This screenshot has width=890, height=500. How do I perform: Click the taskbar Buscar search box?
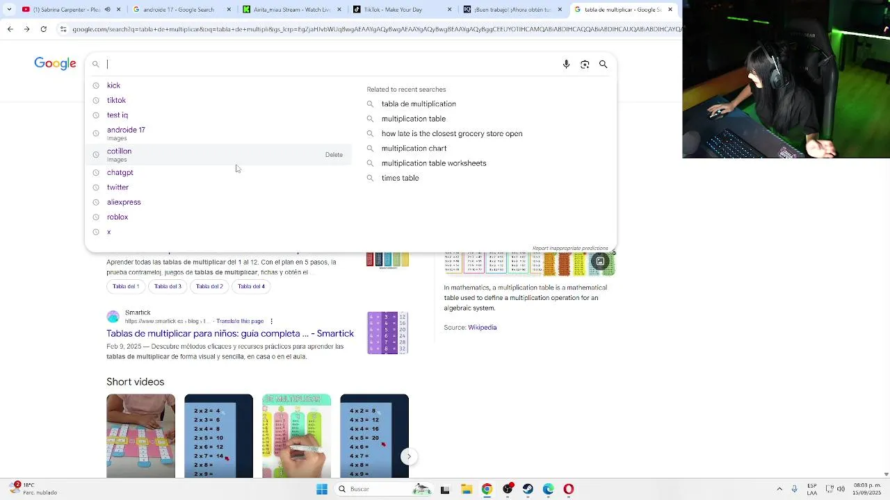[382, 490]
